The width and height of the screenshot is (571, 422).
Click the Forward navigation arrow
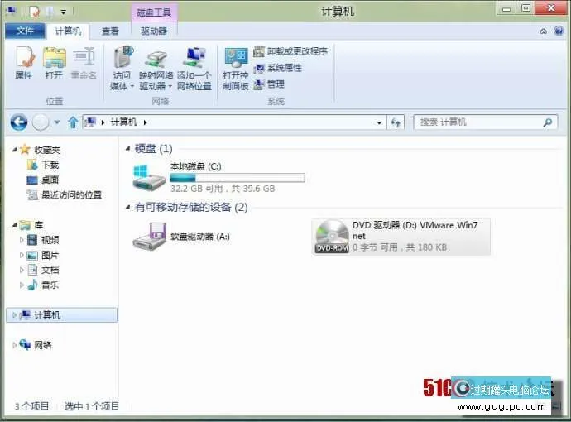(x=41, y=122)
